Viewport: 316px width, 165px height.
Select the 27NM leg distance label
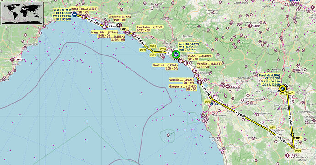pos(290,121)
